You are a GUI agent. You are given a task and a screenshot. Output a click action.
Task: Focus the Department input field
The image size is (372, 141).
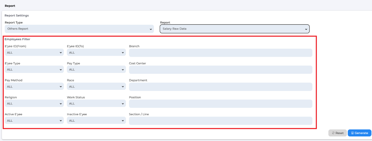220,87
